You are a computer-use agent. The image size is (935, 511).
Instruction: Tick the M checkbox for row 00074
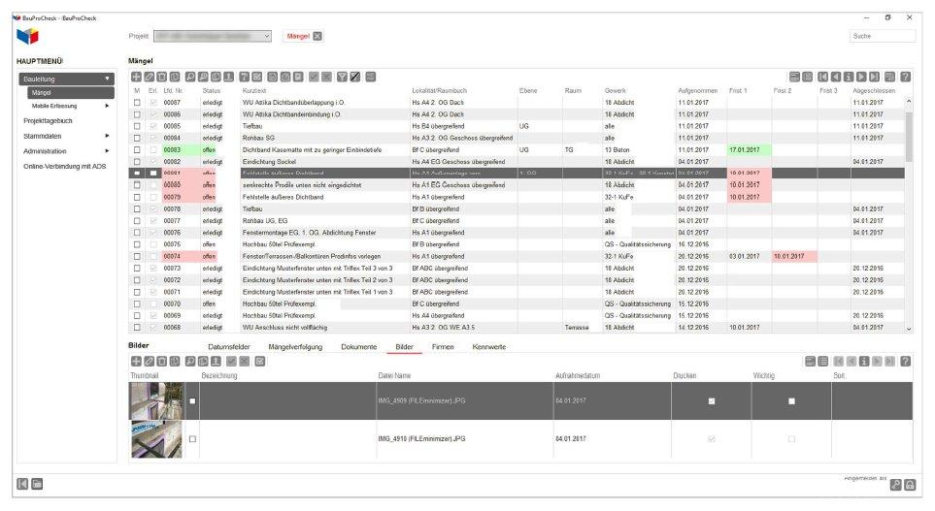(x=137, y=257)
